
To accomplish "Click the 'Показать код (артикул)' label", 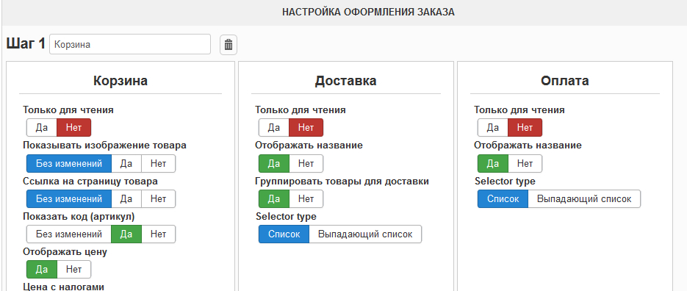I will pos(79,217).
